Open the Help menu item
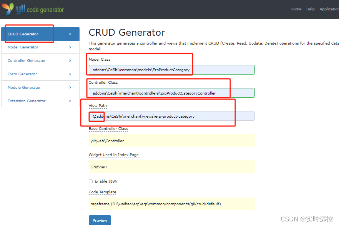339x226 pixels. [310, 9]
